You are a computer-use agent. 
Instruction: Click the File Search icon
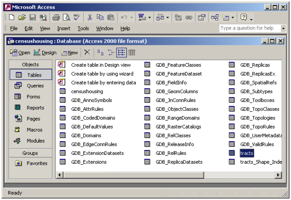43,18
